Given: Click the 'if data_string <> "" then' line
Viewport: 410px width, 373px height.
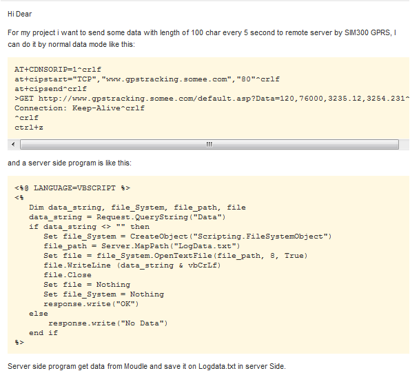Looking at the screenshot, I should [x=89, y=227].
